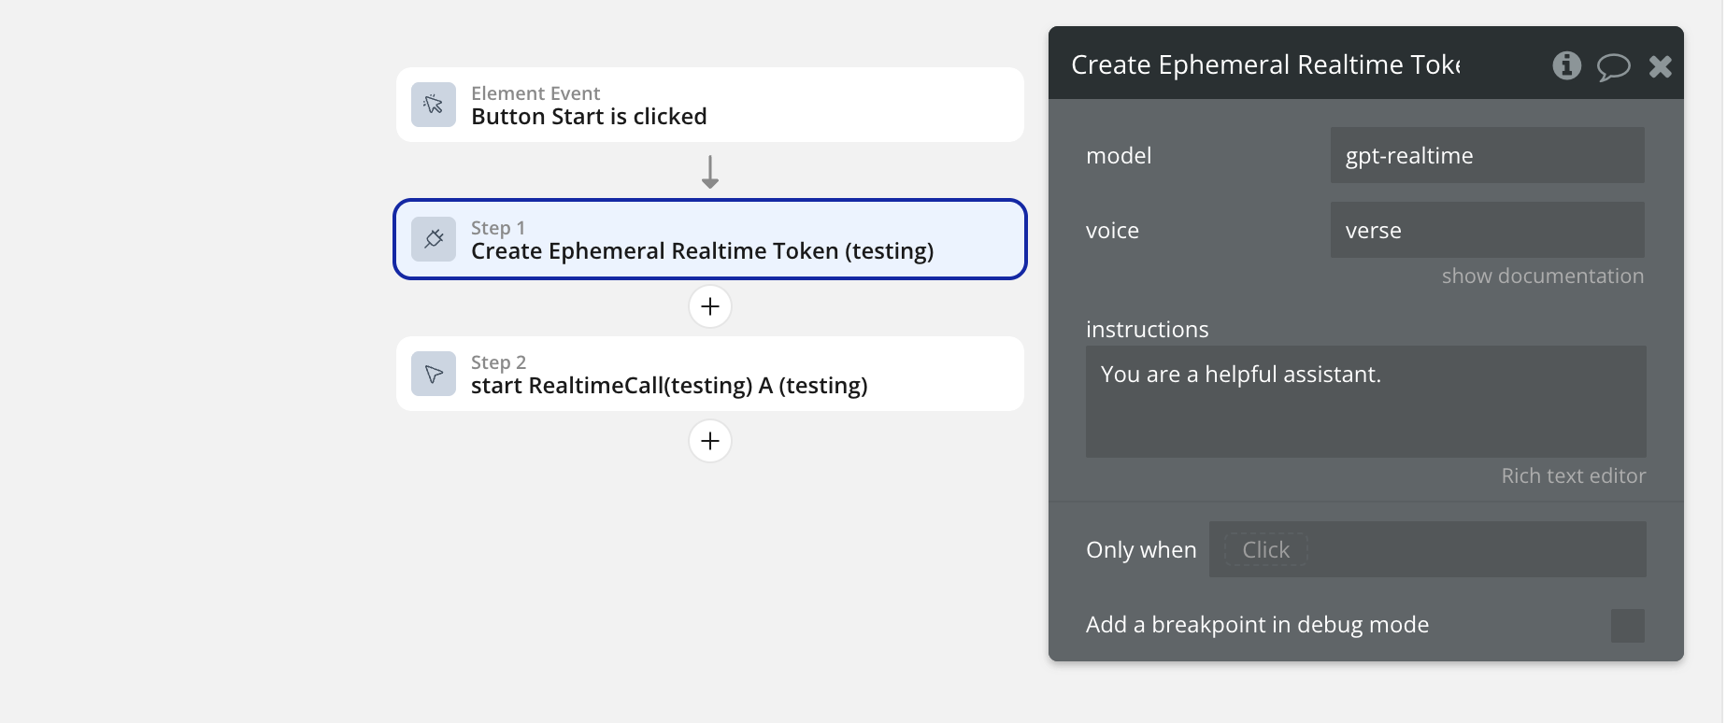Click the plug icon of Step 1
Image resolution: width=1727 pixels, height=723 pixels.
click(434, 239)
